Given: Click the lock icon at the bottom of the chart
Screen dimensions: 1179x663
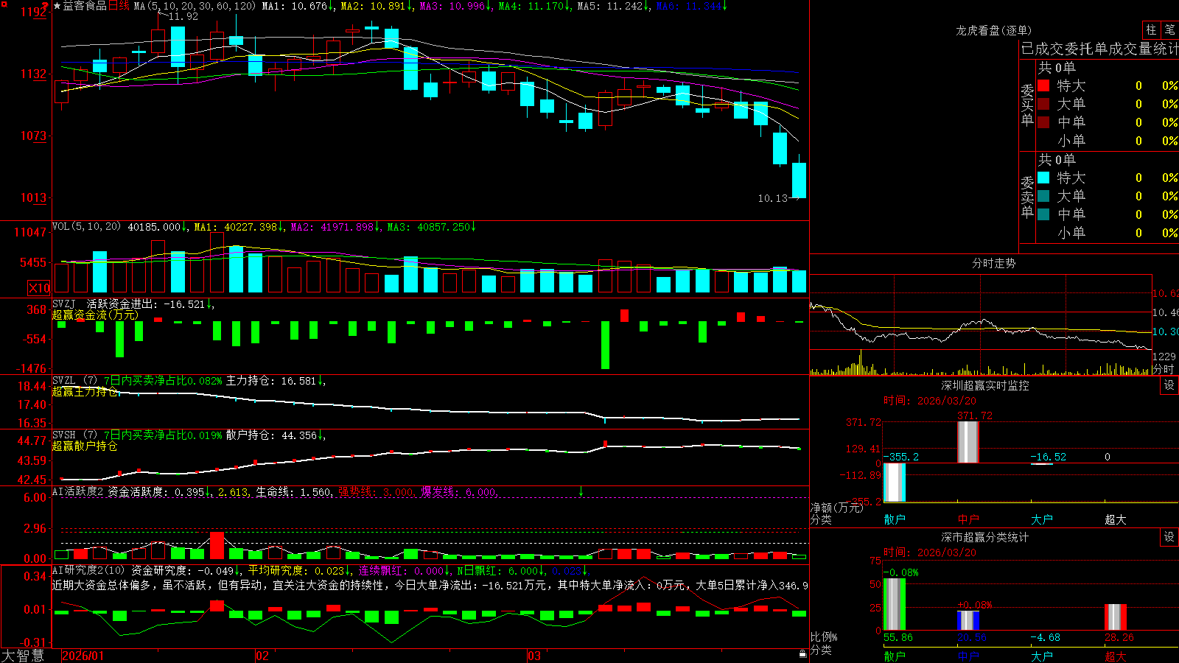Looking at the screenshot, I should coord(802,654).
